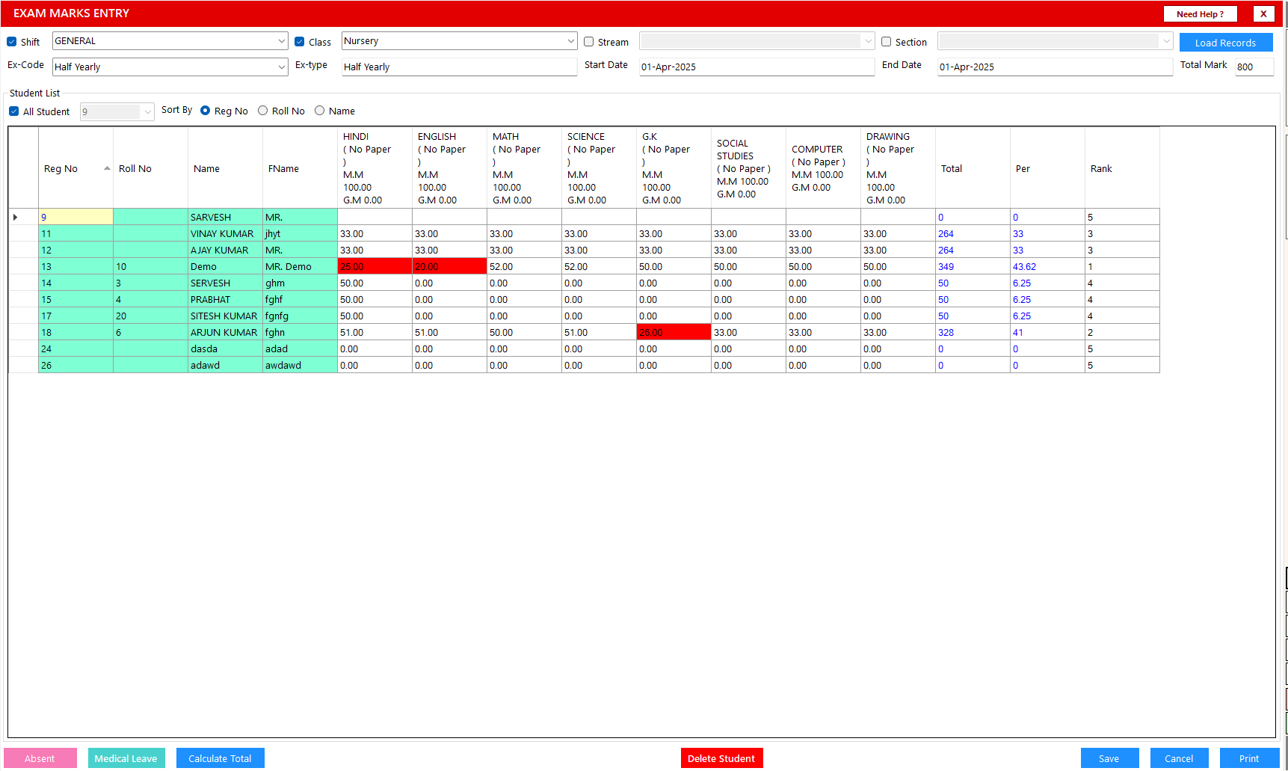Click the DRAWING column header
Viewport: 1288px width, 771px height.
(x=898, y=168)
